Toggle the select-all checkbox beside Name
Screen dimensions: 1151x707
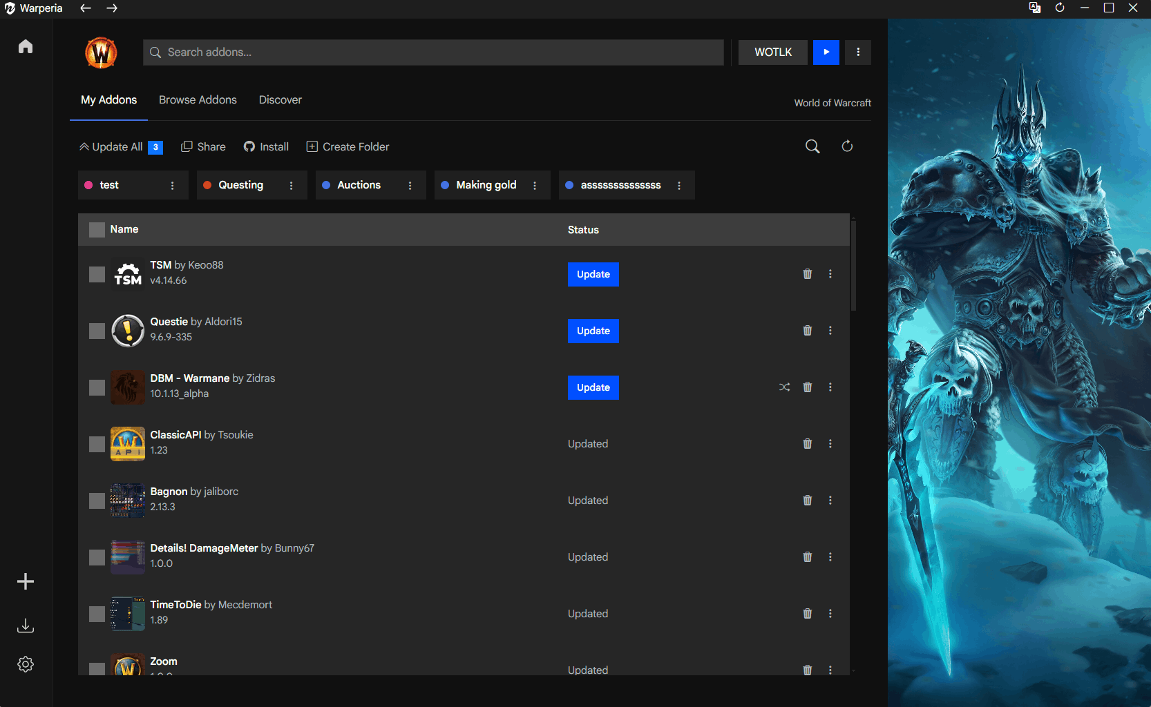click(x=97, y=230)
